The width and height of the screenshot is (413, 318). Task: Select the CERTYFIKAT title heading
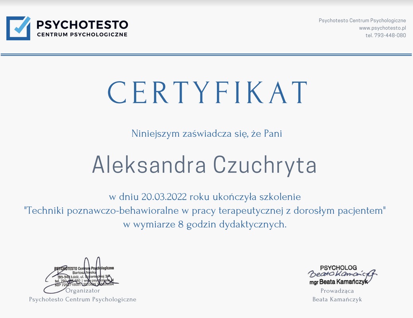pos(207,93)
